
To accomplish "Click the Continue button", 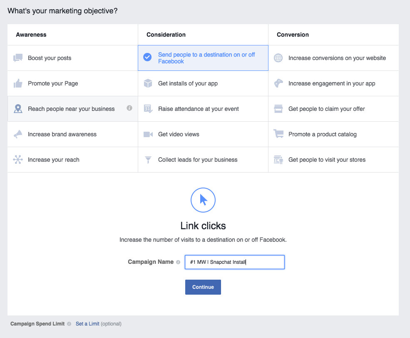I will click(x=203, y=287).
